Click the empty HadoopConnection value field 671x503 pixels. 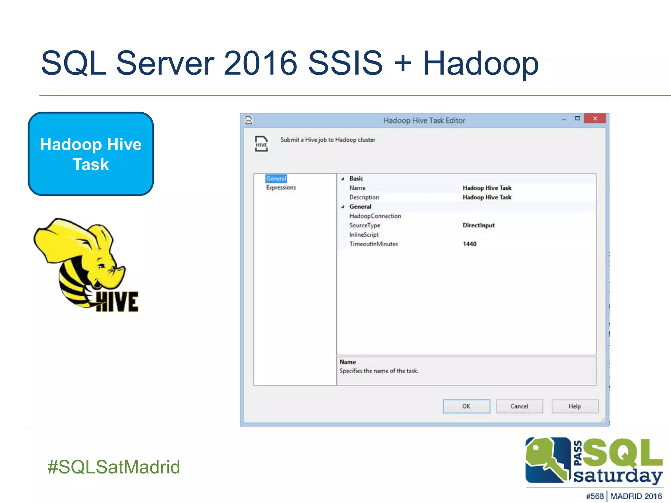tap(528, 216)
